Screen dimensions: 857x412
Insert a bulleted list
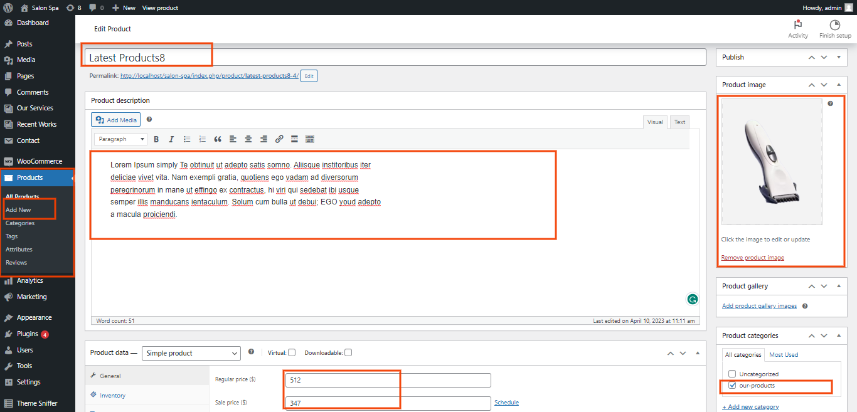[187, 139]
